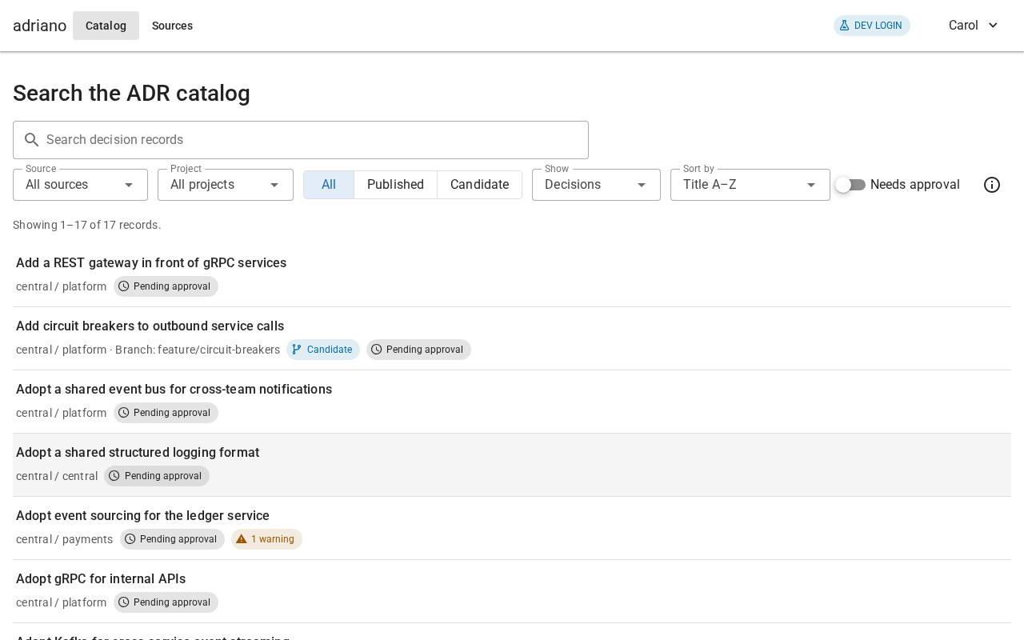This screenshot has width=1024, height=640.
Task: Click clock icon on REST gateway record
Action: [124, 286]
